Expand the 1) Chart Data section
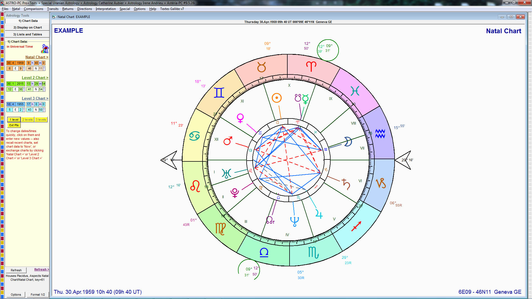532x299 pixels. 27,21
